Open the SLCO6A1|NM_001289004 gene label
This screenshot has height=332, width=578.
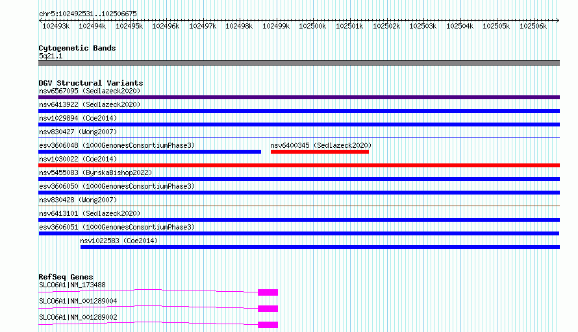click(x=78, y=301)
